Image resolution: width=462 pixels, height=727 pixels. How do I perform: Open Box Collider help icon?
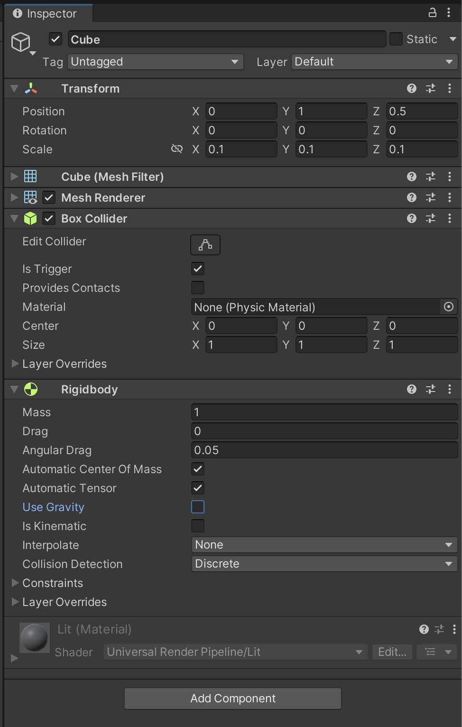tap(412, 218)
